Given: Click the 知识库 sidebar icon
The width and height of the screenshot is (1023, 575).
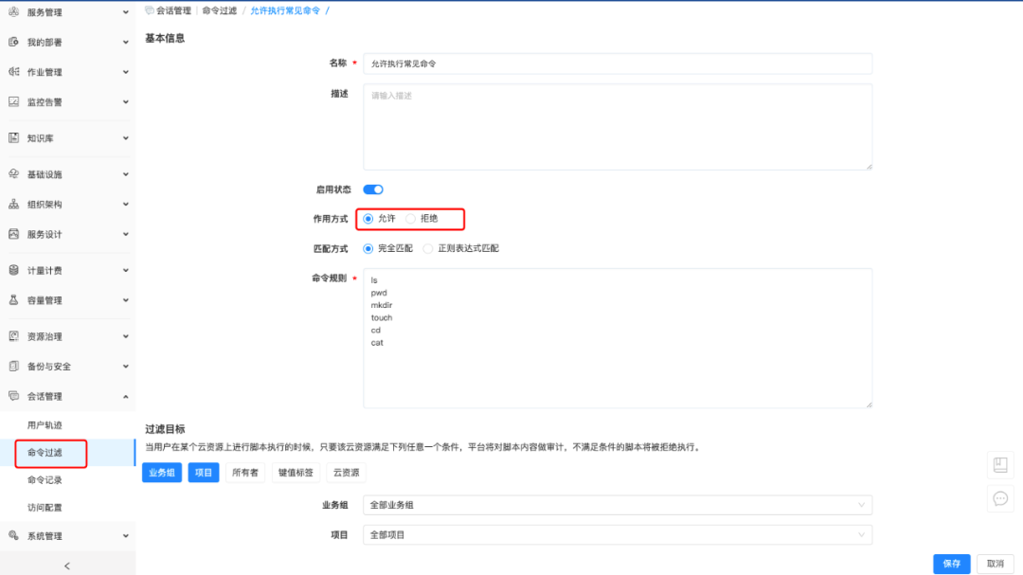Looking at the screenshot, I should (13, 138).
